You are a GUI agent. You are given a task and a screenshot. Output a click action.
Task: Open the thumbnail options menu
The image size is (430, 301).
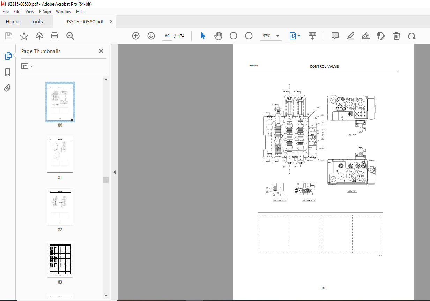click(x=27, y=66)
